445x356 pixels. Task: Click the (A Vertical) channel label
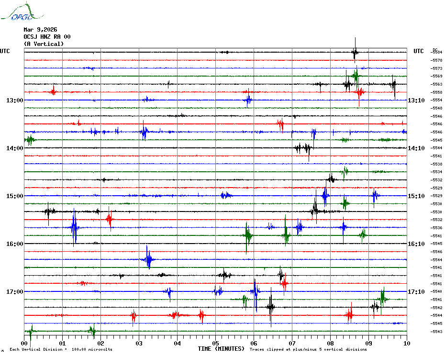point(44,44)
